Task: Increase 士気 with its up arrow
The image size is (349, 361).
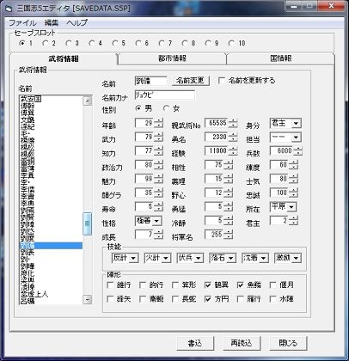Action: point(293,176)
